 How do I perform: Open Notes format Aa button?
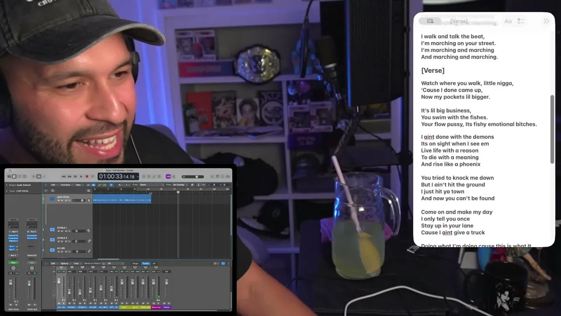pos(508,21)
